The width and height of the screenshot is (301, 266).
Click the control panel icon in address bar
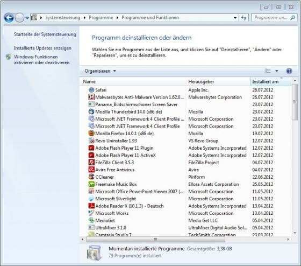click(34, 18)
